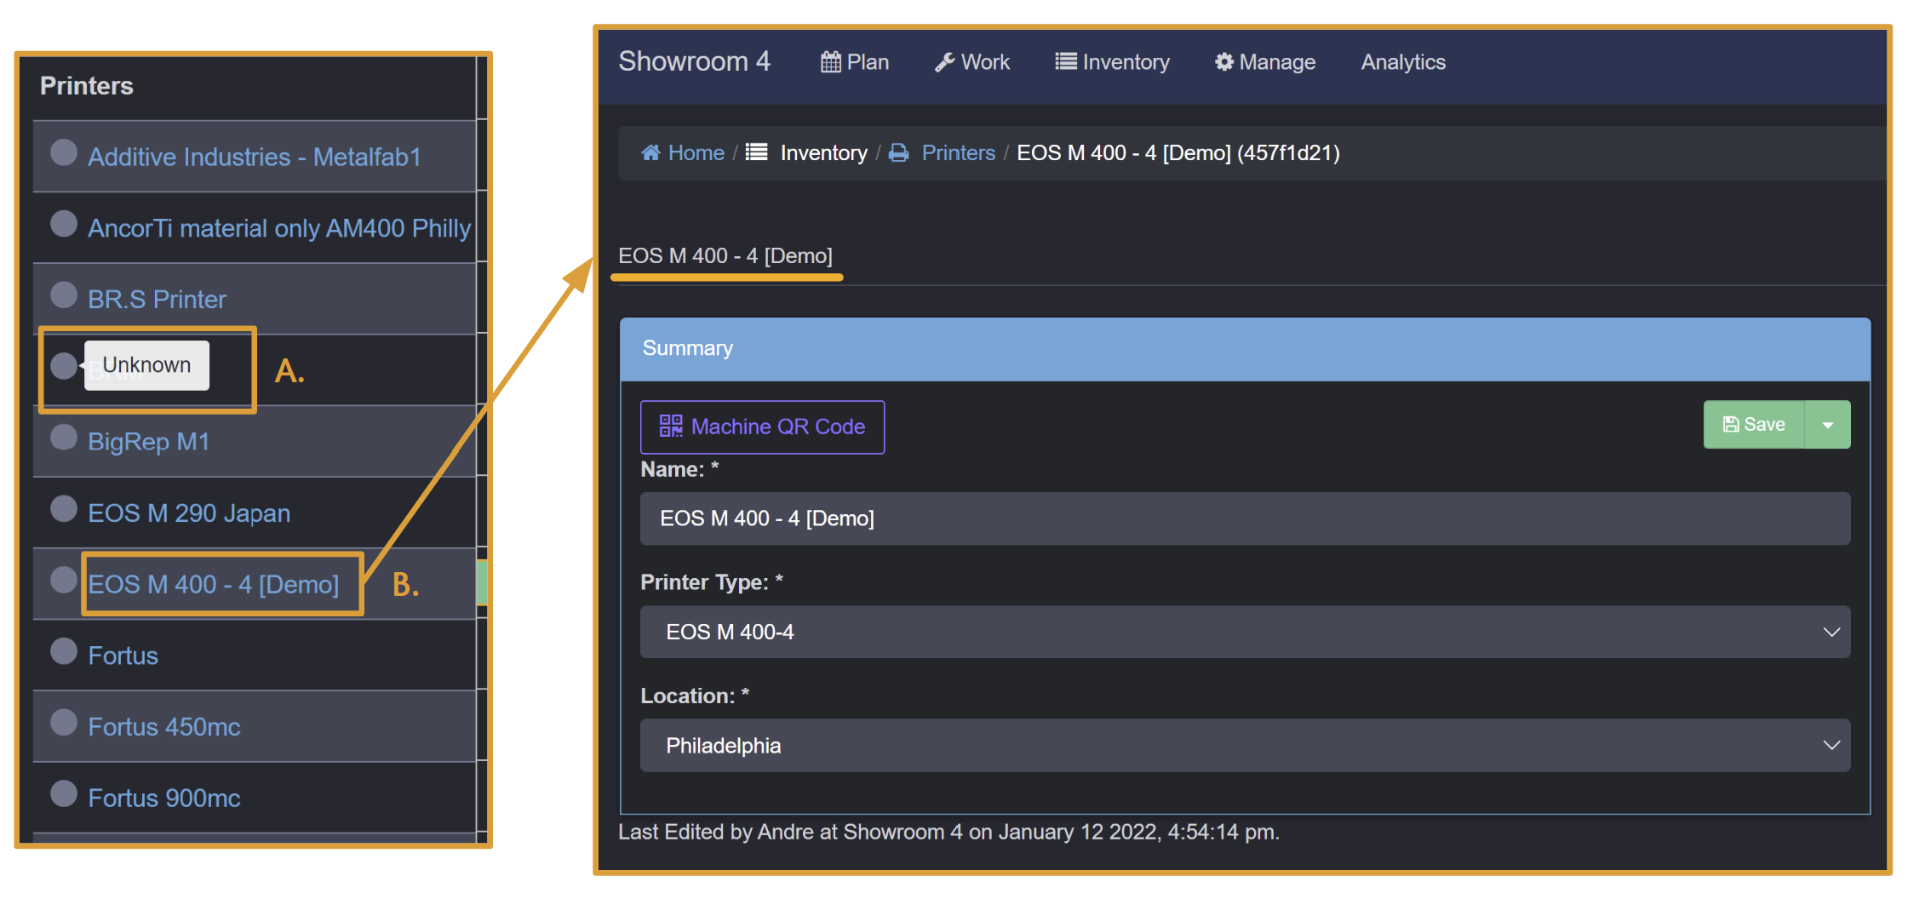Open the Plan menu
This screenshot has height=899, width=1908.
point(855,62)
